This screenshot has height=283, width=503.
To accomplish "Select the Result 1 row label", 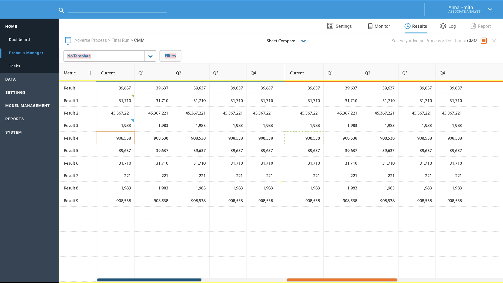I will coord(71,101).
